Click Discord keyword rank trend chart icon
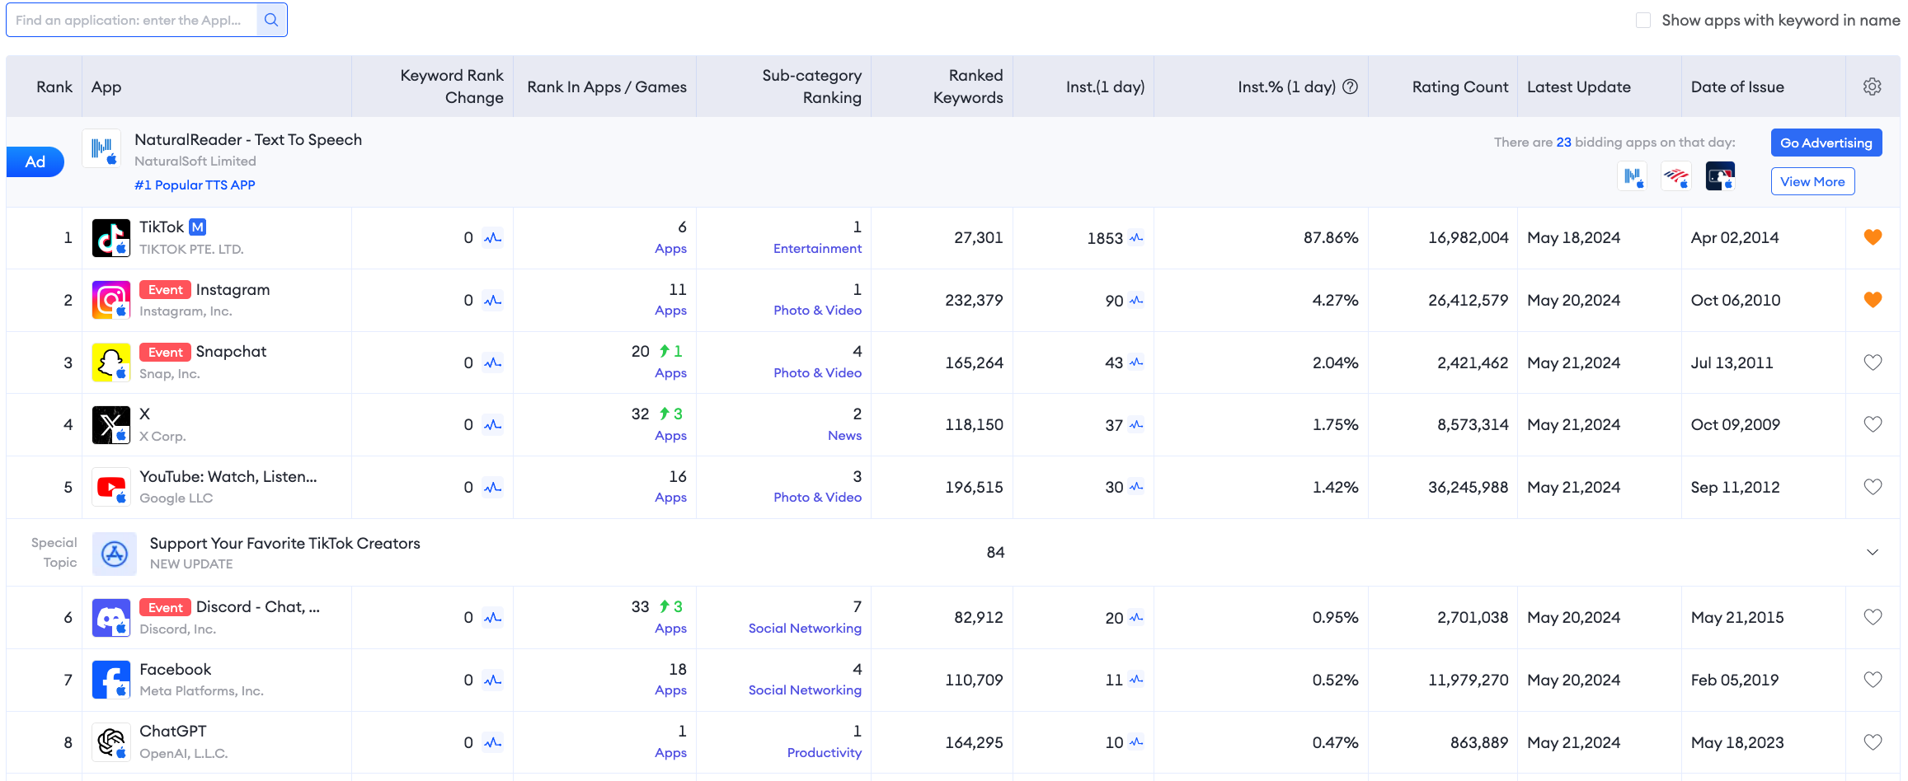 tap(493, 618)
